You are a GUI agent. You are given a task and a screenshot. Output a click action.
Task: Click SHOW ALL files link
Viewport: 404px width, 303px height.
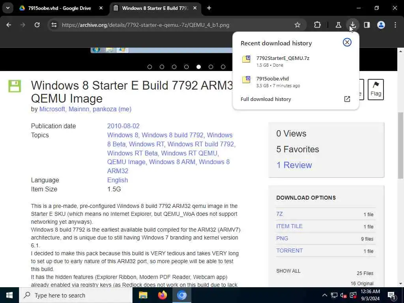(288, 271)
